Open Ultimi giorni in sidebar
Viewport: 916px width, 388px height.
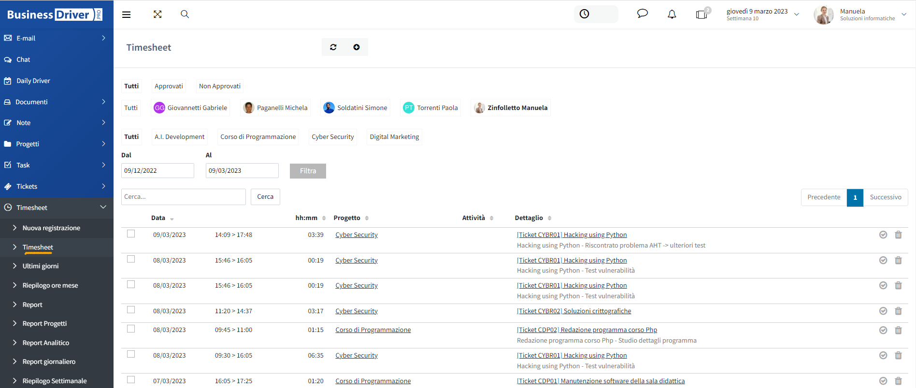coord(41,266)
